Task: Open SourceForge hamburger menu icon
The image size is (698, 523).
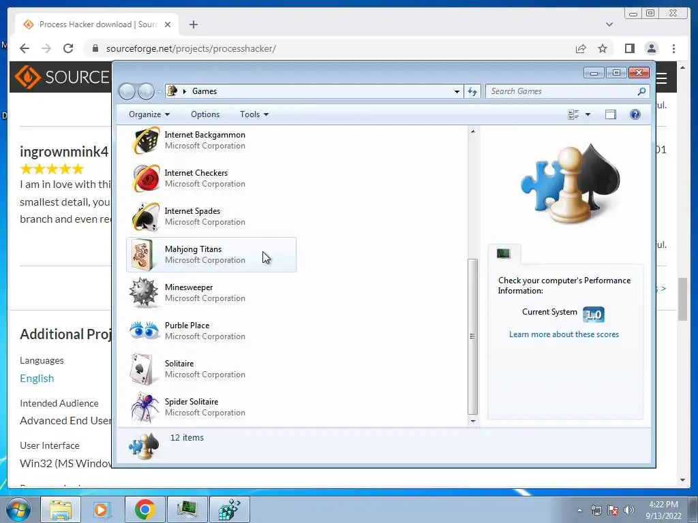Action: (x=662, y=78)
